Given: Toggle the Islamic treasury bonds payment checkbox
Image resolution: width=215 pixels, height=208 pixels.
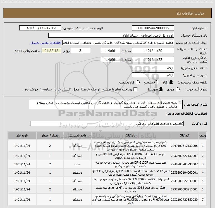Looking at the screenshot, I should pyautogui.click(x=135, y=89).
